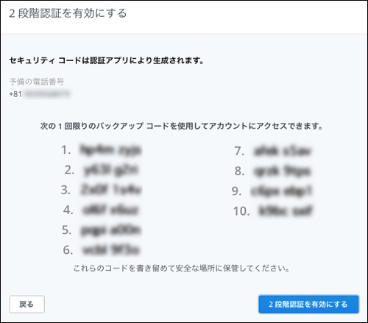The height and width of the screenshot is (323, 368).
Task: Select backup code number 6
Action: coord(111,250)
